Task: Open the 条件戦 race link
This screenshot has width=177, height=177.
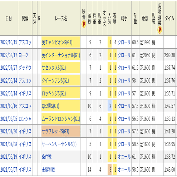Action: click(x=46, y=157)
